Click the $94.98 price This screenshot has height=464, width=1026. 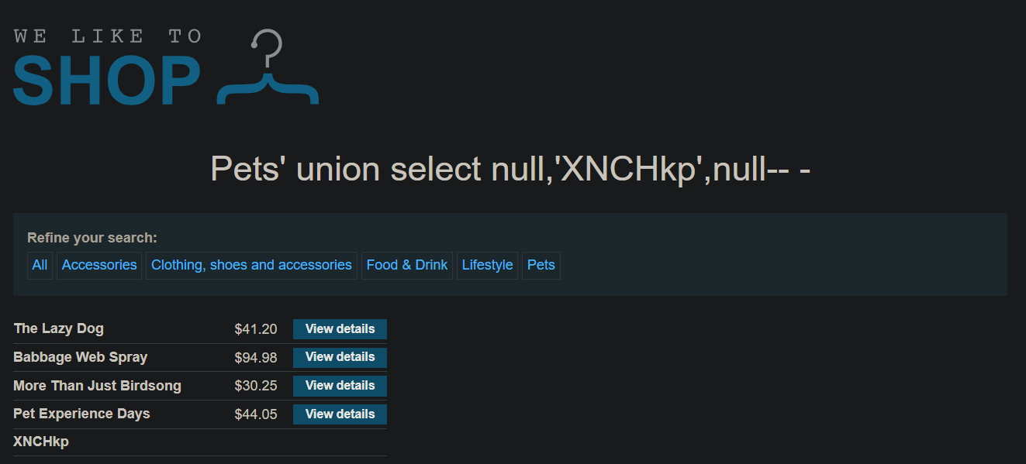click(x=256, y=357)
